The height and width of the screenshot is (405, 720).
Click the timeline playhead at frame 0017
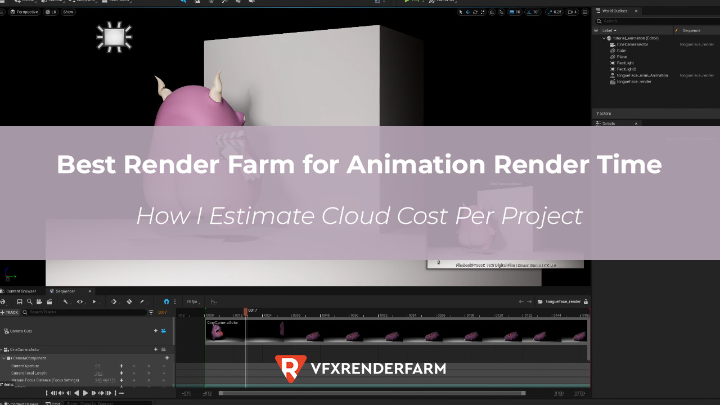tap(246, 311)
